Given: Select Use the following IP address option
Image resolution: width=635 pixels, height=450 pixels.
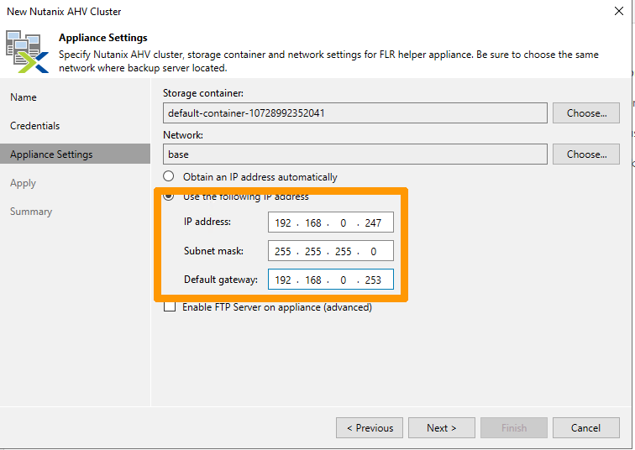Looking at the screenshot, I should (x=169, y=196).
